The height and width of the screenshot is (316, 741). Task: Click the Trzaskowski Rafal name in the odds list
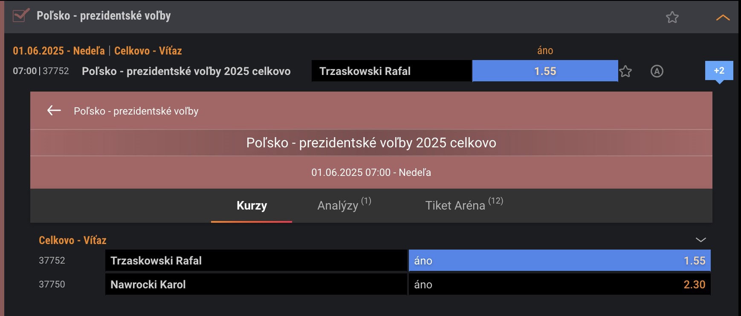click(x=156, y=261)
